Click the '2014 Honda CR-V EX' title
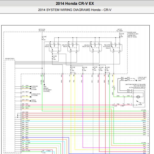This screenshot has height=154, width=154. pos(75,4)
